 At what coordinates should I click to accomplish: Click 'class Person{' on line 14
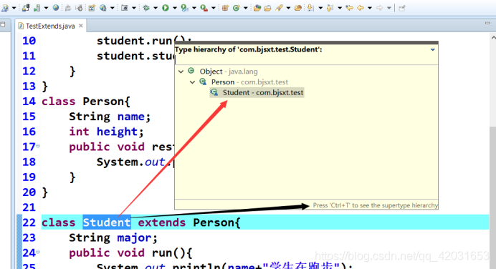coord(86,102)
